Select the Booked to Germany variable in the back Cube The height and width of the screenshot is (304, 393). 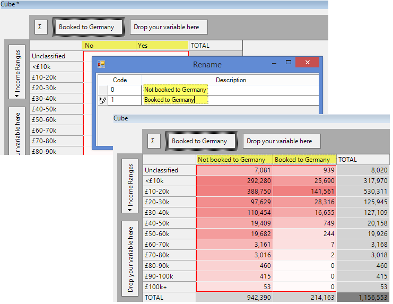[x=89, y=27]
